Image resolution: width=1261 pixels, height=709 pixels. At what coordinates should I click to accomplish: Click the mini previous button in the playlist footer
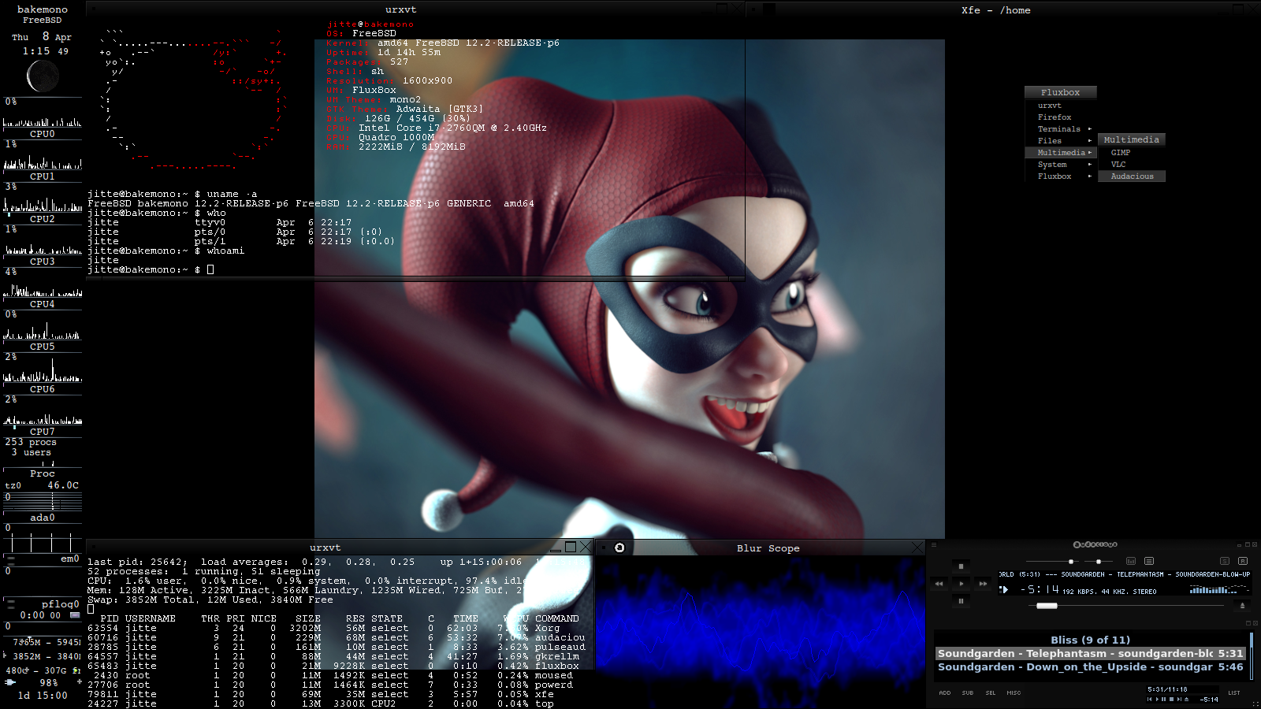1149,699
